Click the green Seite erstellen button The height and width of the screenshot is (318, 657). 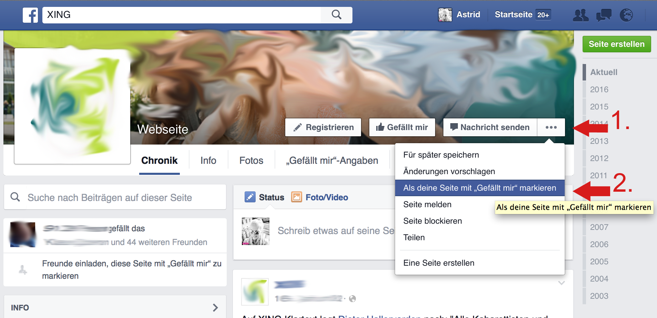click(x=617, y=44)
